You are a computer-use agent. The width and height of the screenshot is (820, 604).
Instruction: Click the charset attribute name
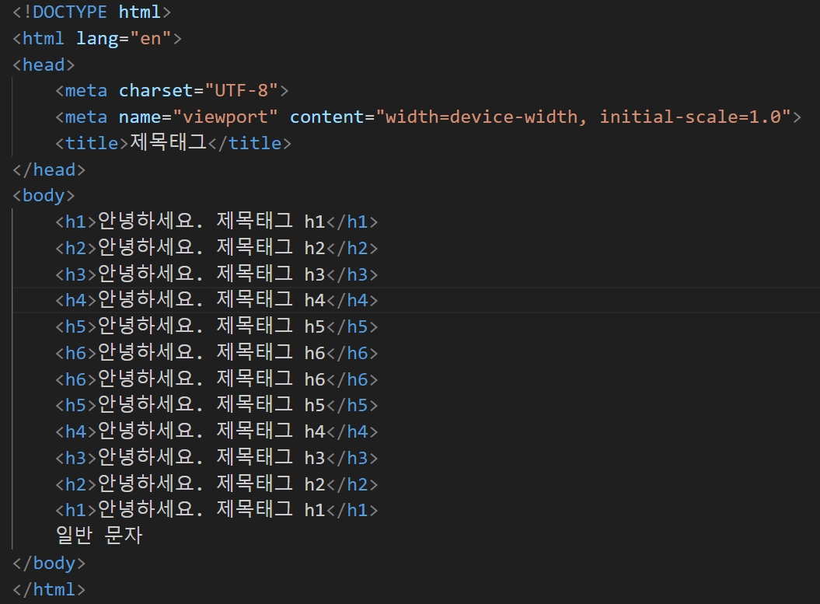pyautogui.click(x=156, y=90)
